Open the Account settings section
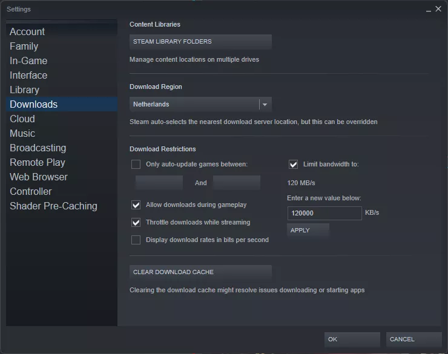Screen dimensions: 448x354 (x=27, y=31)
